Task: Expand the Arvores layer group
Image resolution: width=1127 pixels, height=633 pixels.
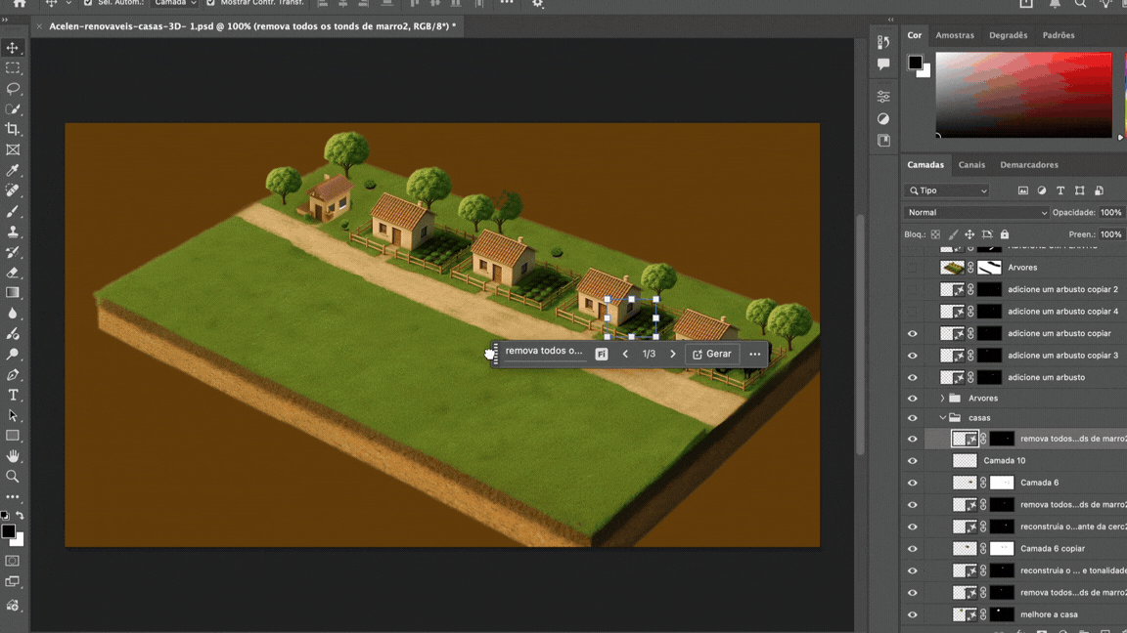Action: click(942, 399)
